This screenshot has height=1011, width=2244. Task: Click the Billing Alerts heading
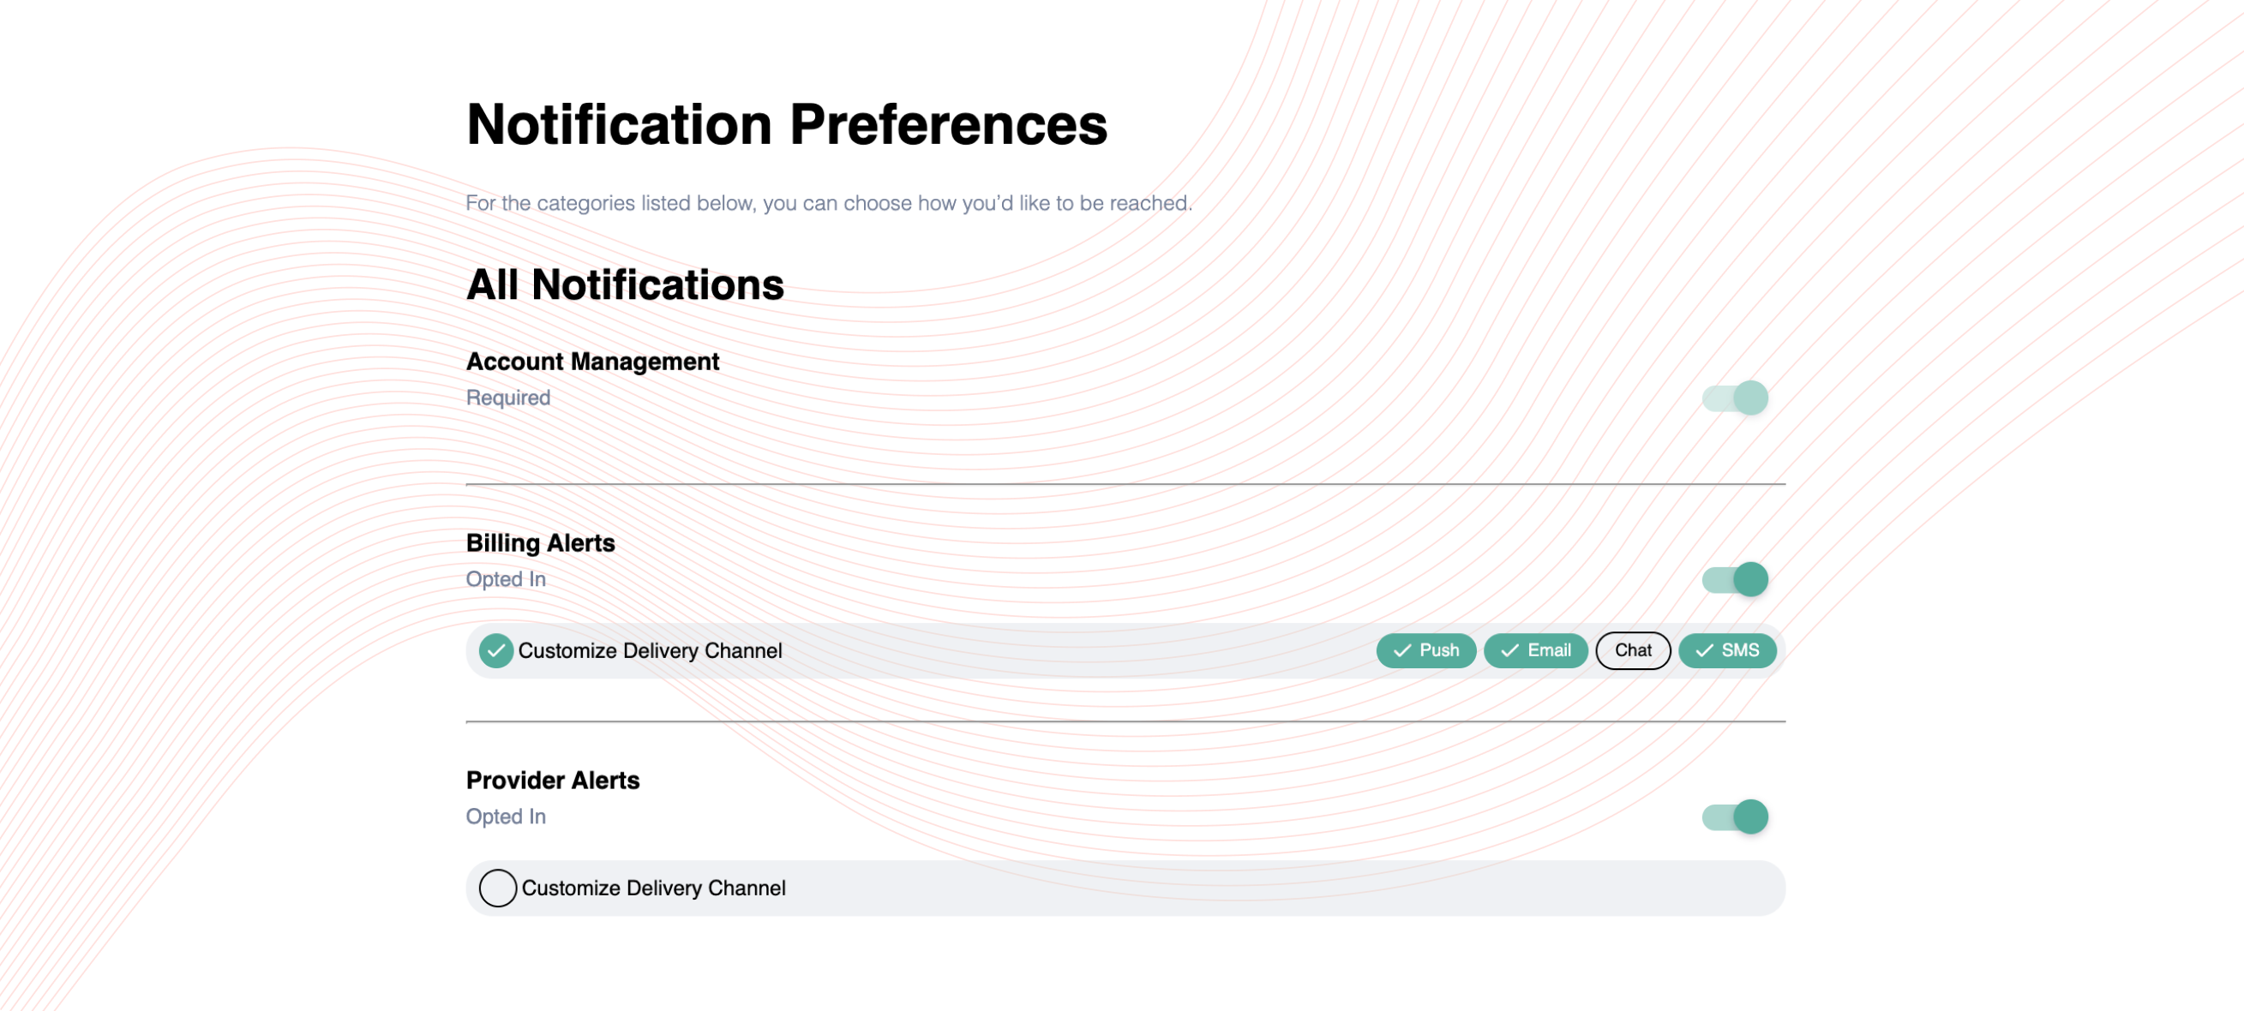click(540, 543)
